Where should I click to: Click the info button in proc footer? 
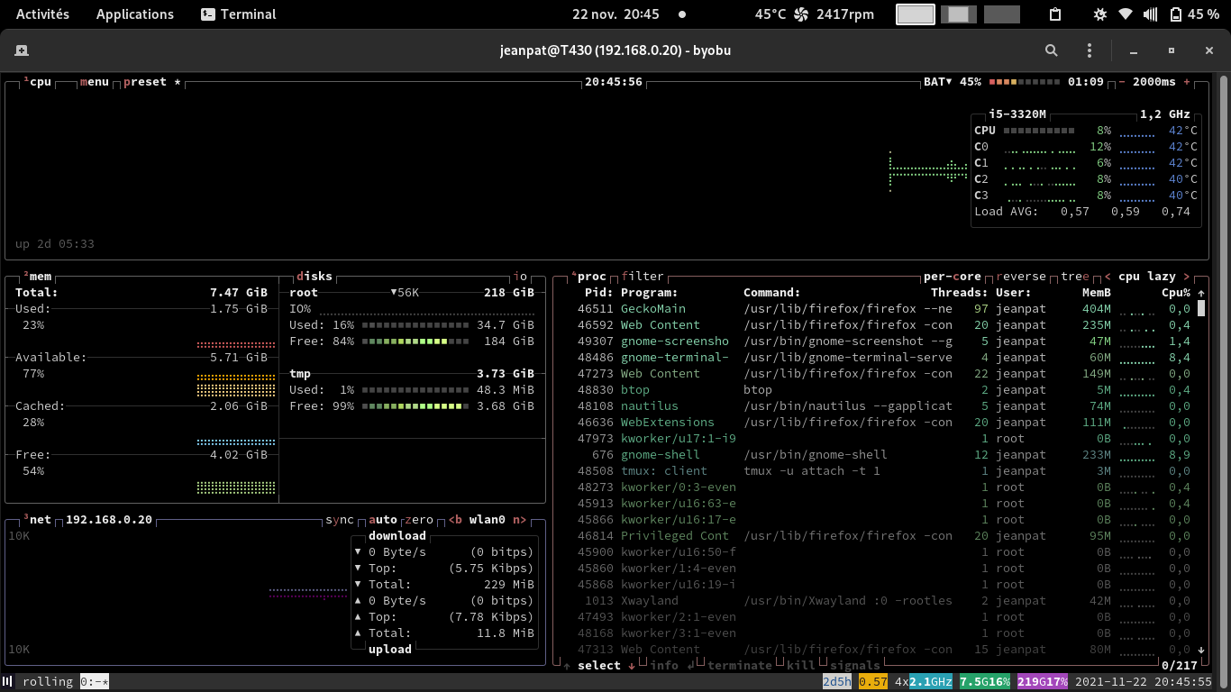(x=671, y=666)
